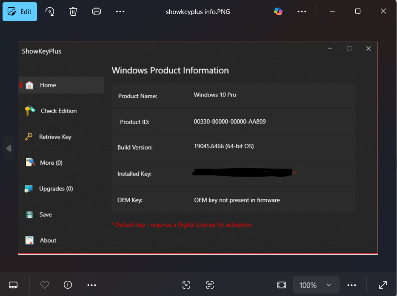This screenshot has width=397, height=296.
Task: Click OEM key not present in firmware
Action: tap(237, 200)
